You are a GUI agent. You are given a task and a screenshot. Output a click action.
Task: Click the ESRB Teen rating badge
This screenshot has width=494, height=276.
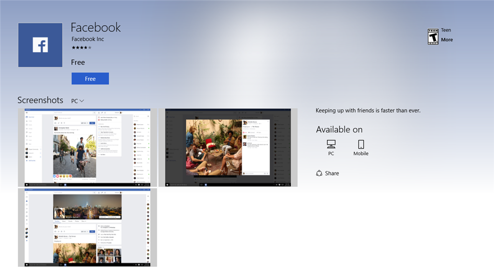[433, 37]
